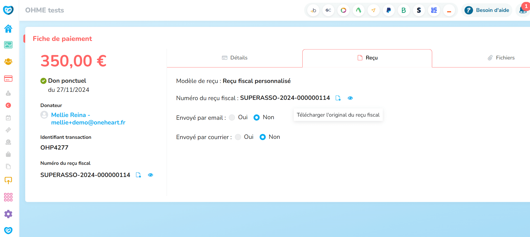Open the pink apps grid icon
The width and height of the screenshot is (530, 237).
[x=8, y=197]
